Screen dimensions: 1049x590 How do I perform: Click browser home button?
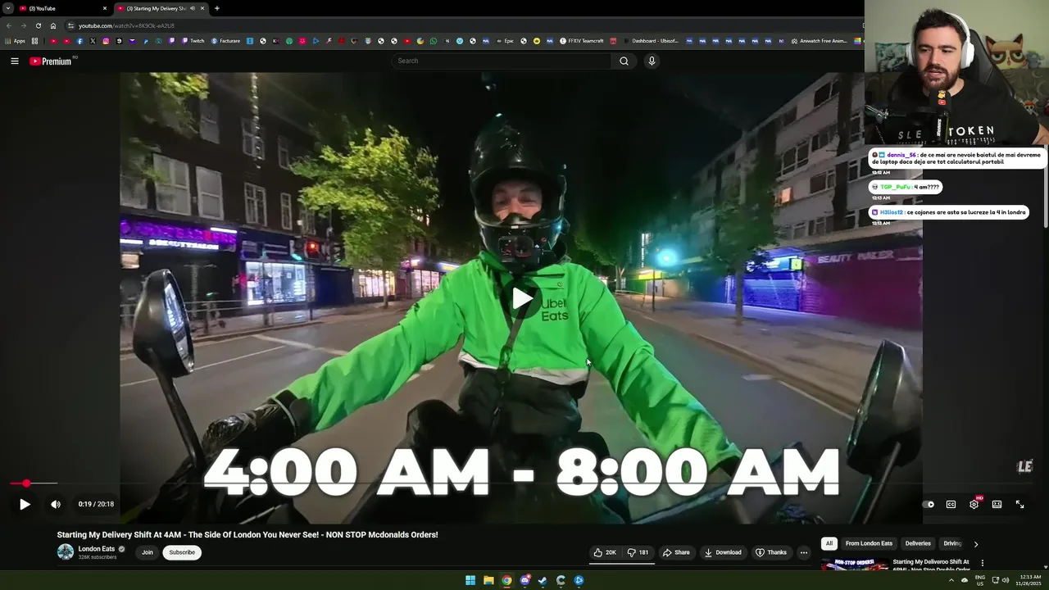coord(53,25)
